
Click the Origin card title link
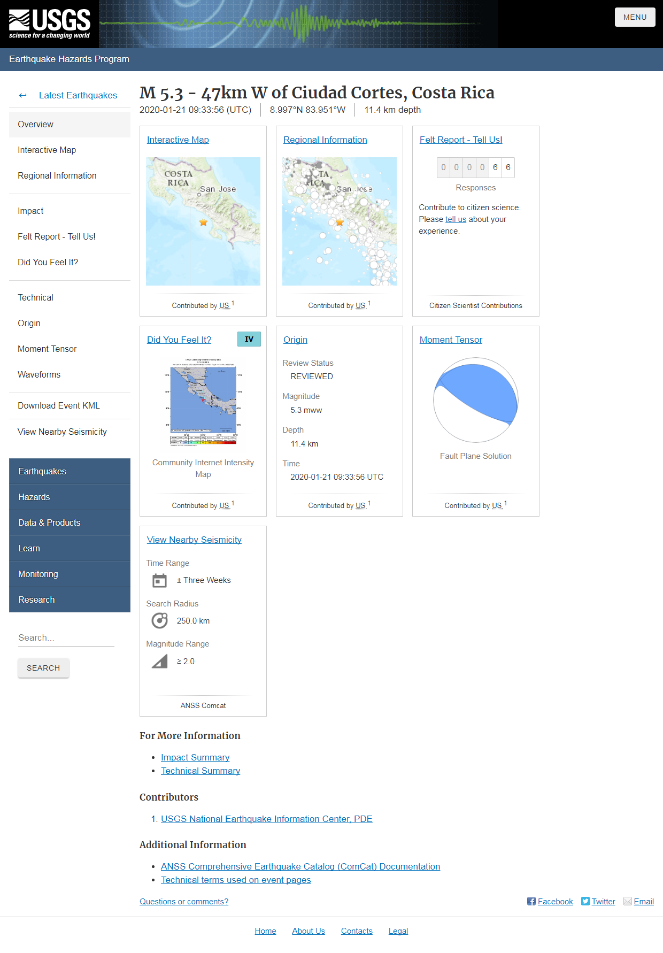pos(295,340)
